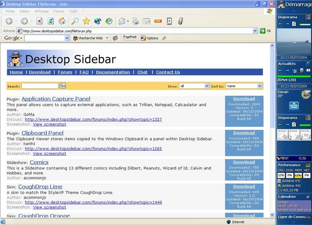Open the Forum link in site navigation

(65, 72)
